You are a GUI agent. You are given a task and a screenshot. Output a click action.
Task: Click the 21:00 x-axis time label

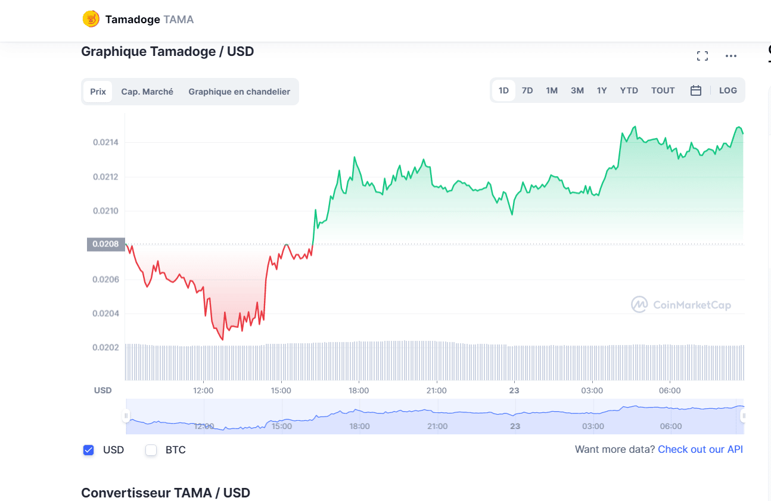click(436, 390)
